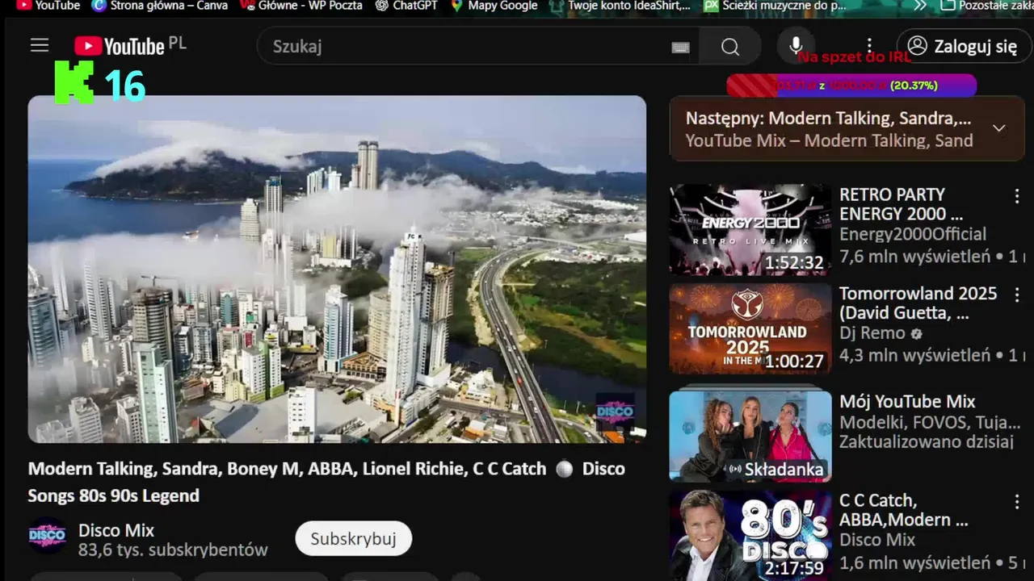The image size is (1034, 581).
Task: Click the Disco watermark in video corner
Action: [x=616, y=413]
